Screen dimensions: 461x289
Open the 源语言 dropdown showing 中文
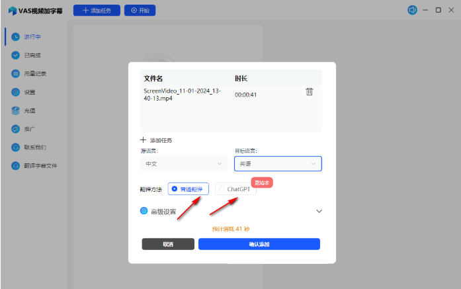point(184,163)
